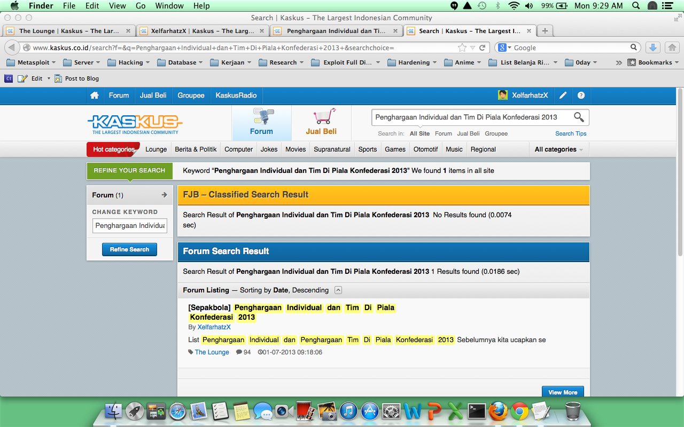684x427 pixels.
Task: Select the large Jual Beli tab with cart
Action: point(321,123)
